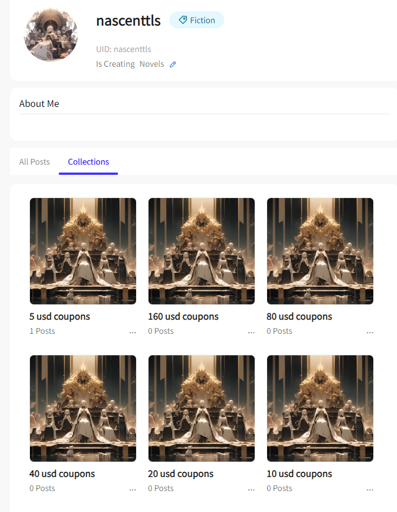Image resolution: width=397 pixels, height=512 pixels.
Task: Open options menu for 160 usd coupons
Action: coord(251,333)
